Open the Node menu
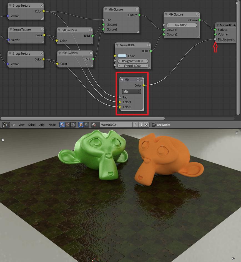Viewport: 241px width, 262px height. coord(52,125)
